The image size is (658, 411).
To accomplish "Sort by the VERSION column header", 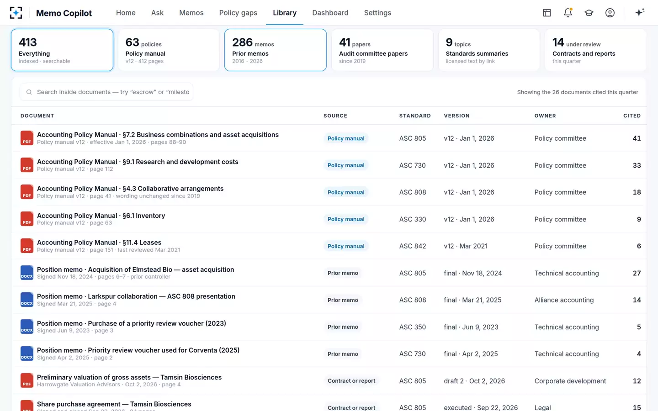I will pyautogui.click(x=457, y=116).
